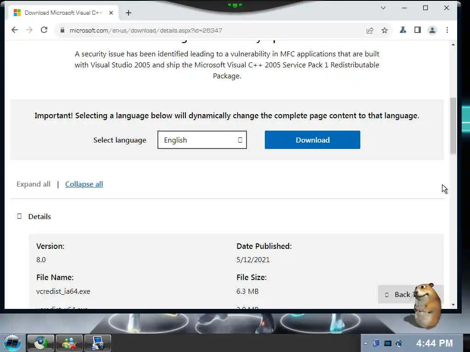The image size is (470, 352).
Task: Click the Expand all link
Action: 34,184
